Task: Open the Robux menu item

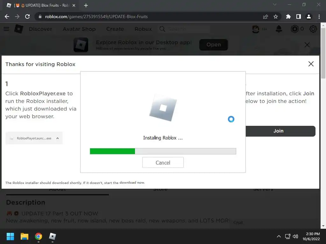Action: click(x=143, y=29)
